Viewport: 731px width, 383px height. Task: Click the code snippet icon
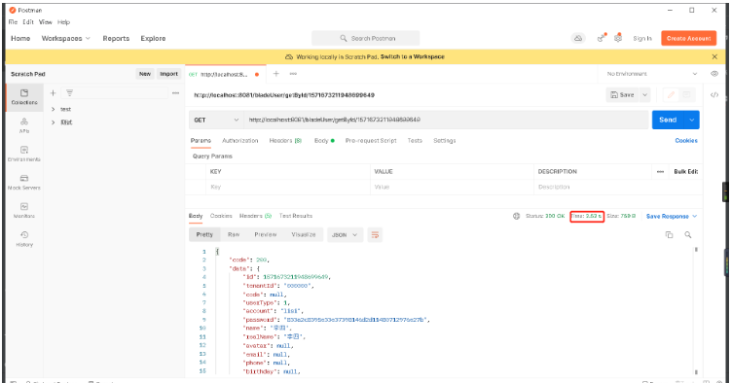click(x=714, y=95)
